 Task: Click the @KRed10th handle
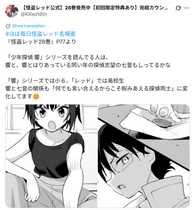click(x=34, y=14)
